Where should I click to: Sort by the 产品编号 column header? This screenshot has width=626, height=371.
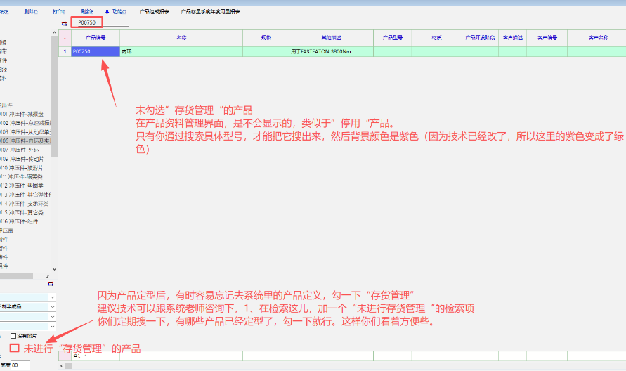[96, 37]
